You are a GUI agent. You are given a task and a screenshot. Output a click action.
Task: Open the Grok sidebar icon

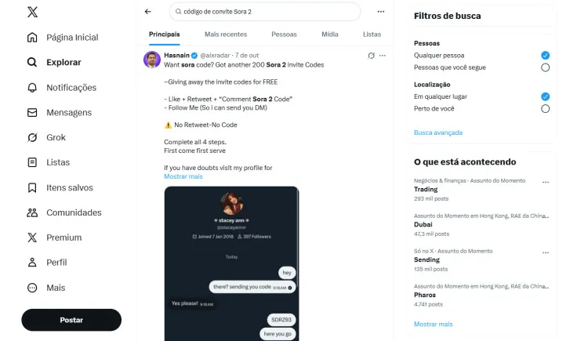(x=32, y=137)
